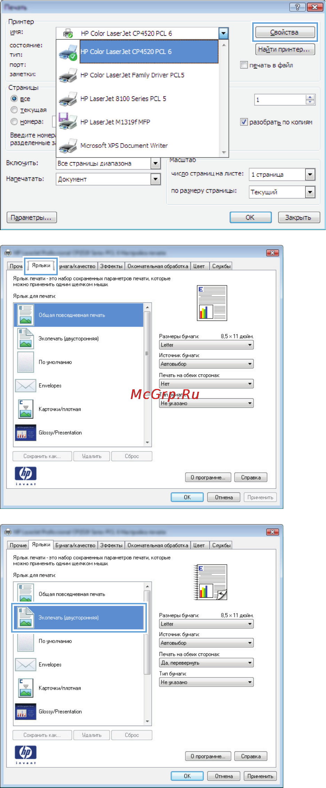Click the highlighted Общая повседневная печать shortcut icon

pos(25,315)
